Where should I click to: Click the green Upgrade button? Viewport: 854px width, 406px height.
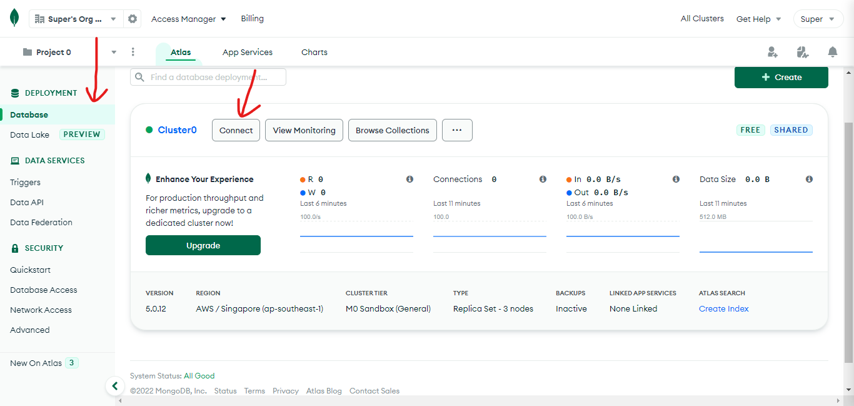tap(203, 245)
